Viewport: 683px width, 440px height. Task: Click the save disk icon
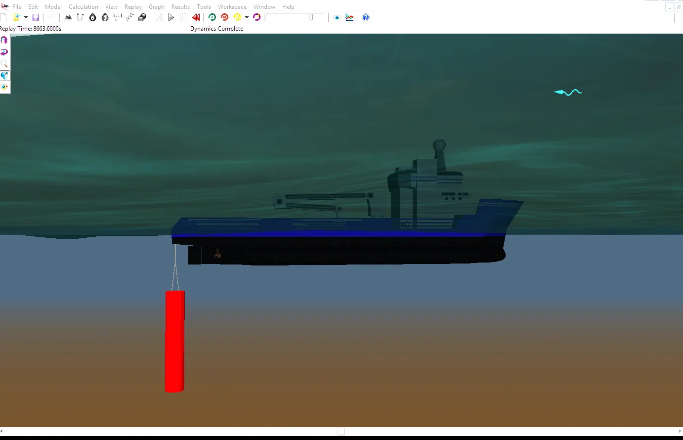click(36, 17)
